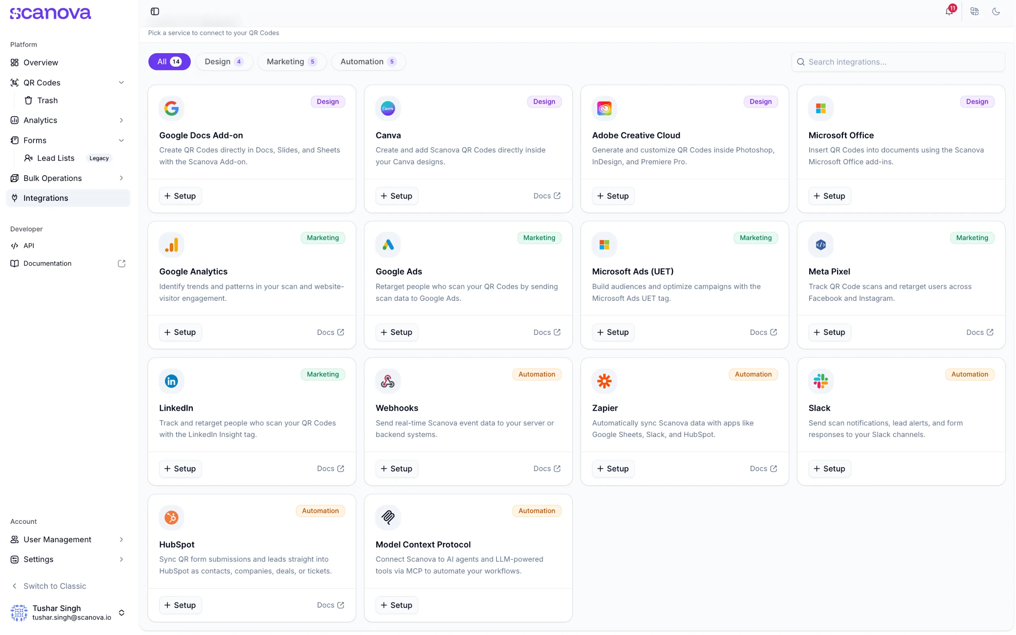Open the Zapier Docs link
The width and height of the screenshot is (1016, 635).
point(763,469)
